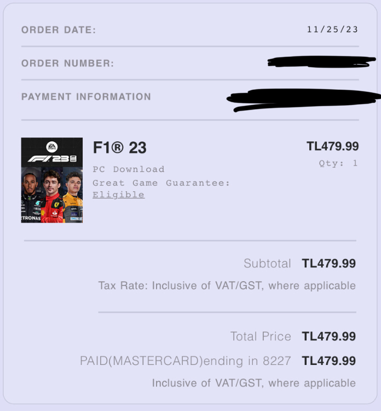381x411 pixels.
Task: Click the ORDER NUMBER label
Action: pos(67,64)
